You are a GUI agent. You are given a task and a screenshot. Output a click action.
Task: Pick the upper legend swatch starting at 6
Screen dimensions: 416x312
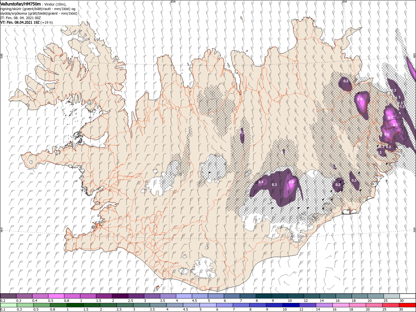point(232,296)
